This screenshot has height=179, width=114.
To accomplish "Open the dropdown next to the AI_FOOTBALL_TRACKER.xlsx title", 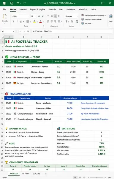I will (75, 3).
